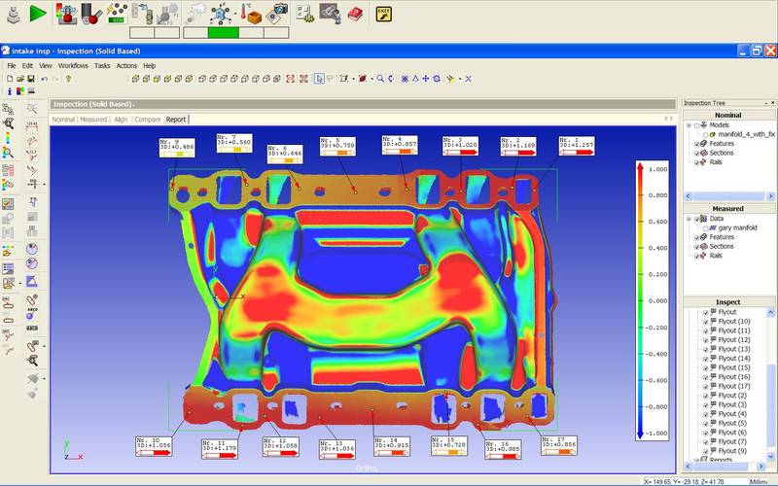This screenshot has width=778, height=486.
Task: Open the Workflows menu
Action: click(73, 65)
